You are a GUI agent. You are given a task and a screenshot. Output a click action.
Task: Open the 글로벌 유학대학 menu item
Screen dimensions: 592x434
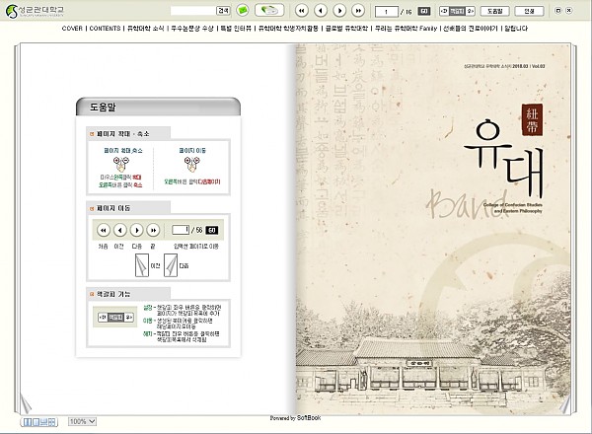coord(346,29)
